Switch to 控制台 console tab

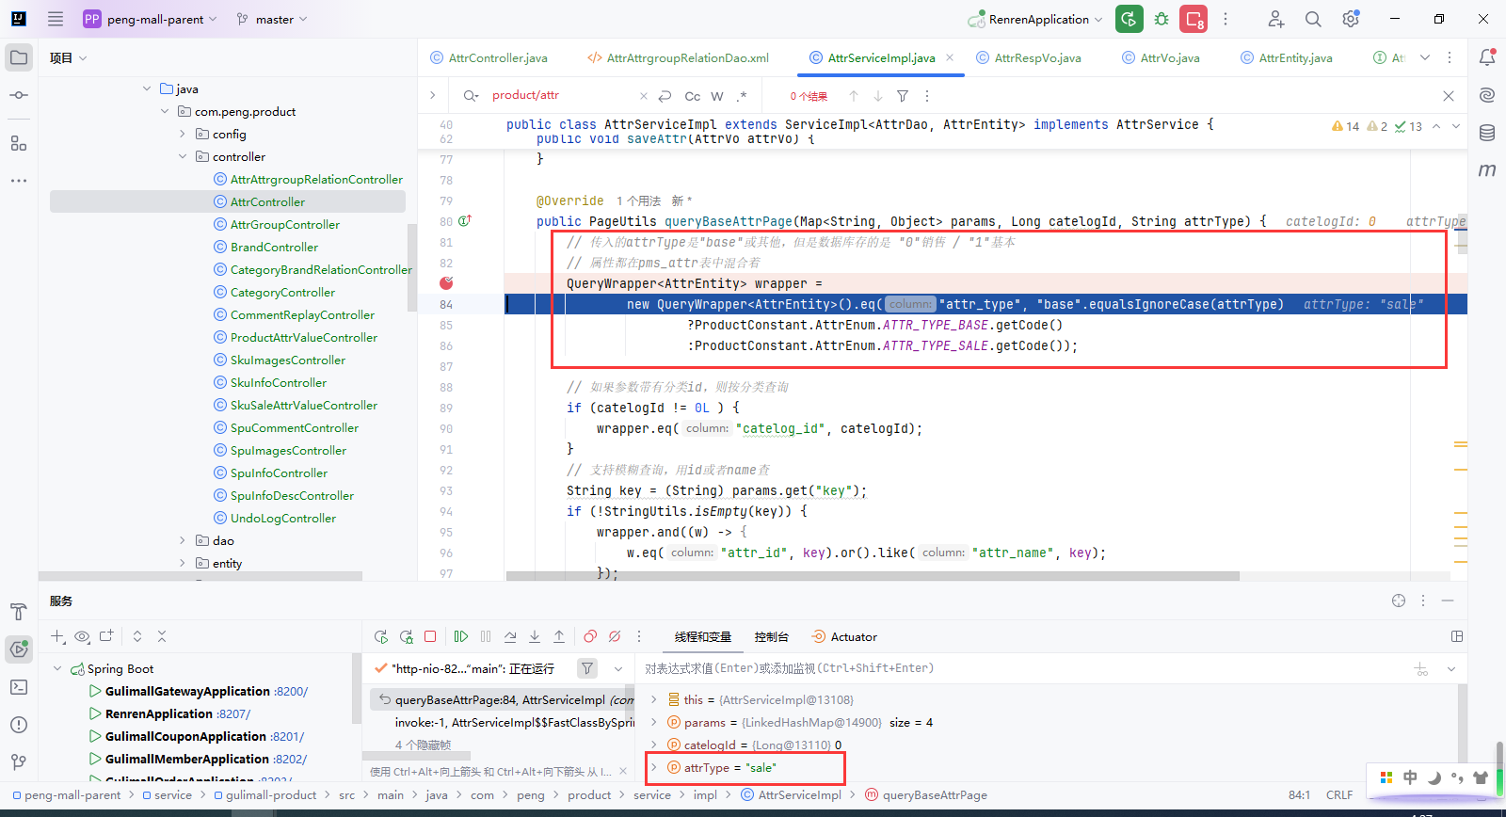coord(771,637)
